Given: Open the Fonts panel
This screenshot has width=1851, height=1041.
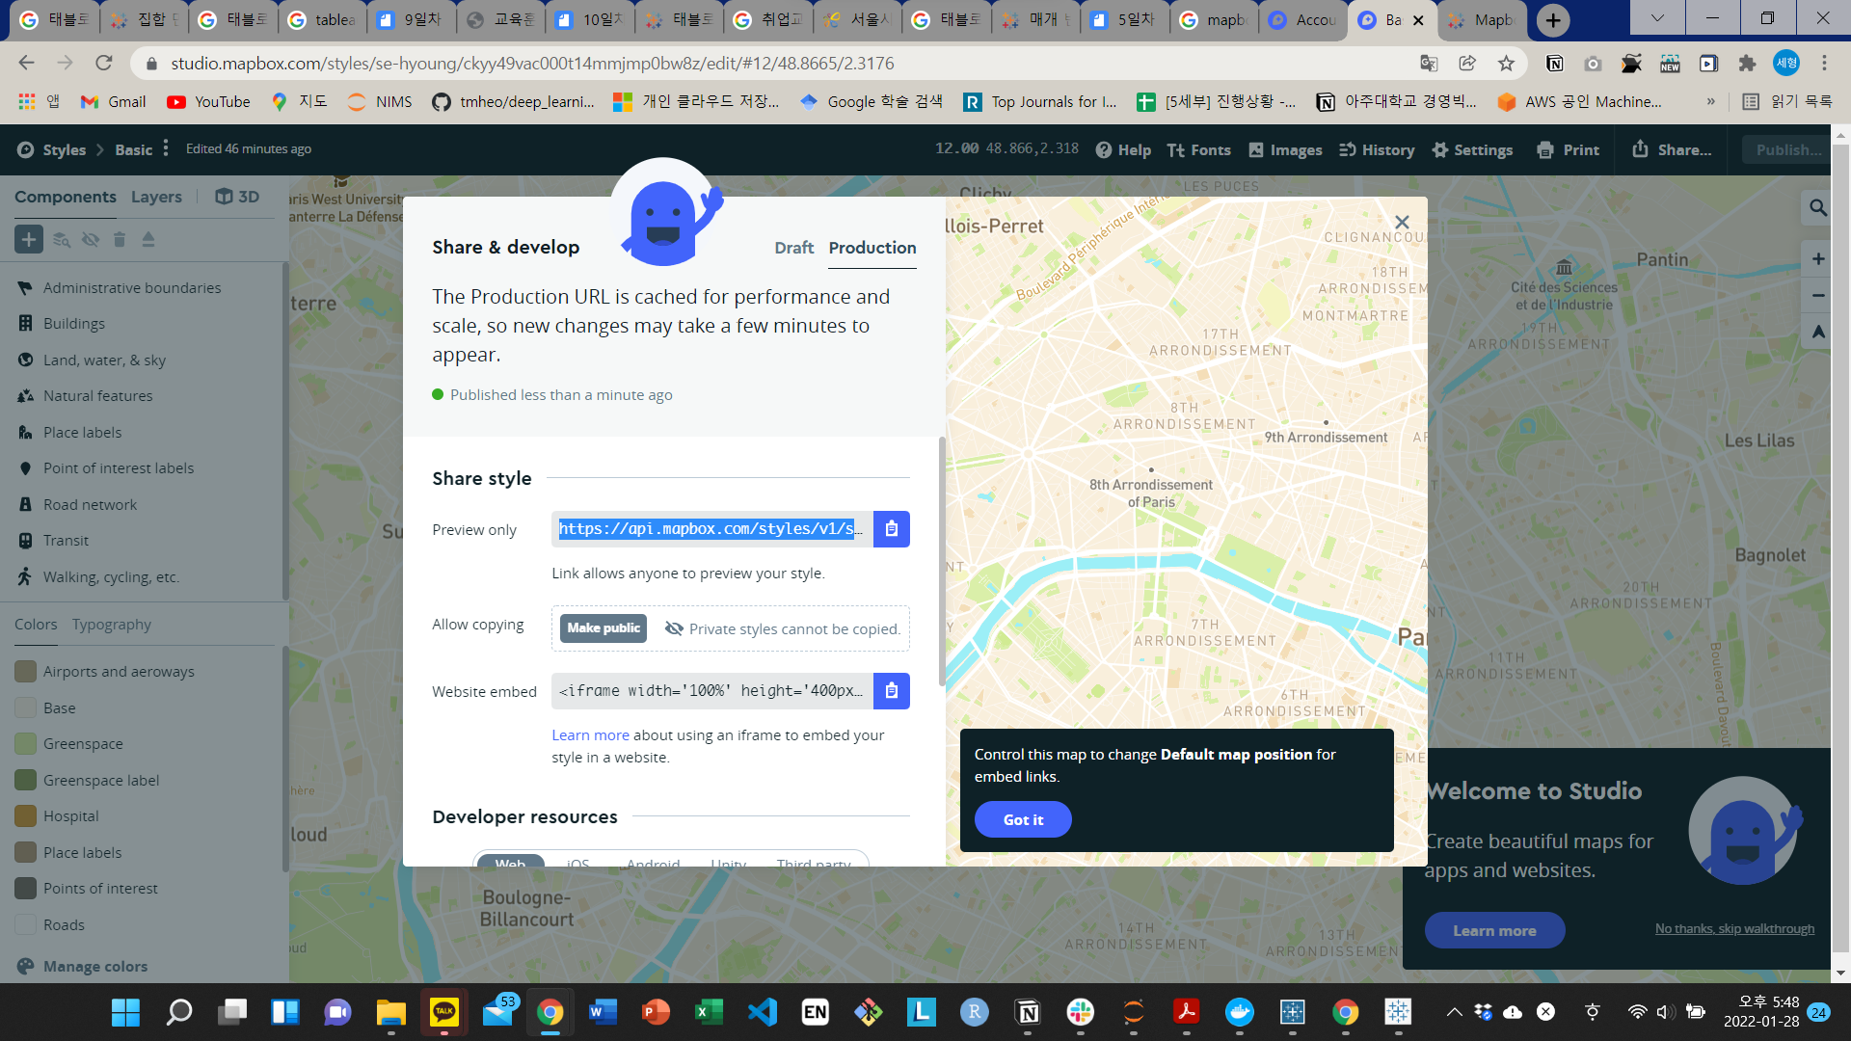Looking at the screenshot, I should 1198,149.
